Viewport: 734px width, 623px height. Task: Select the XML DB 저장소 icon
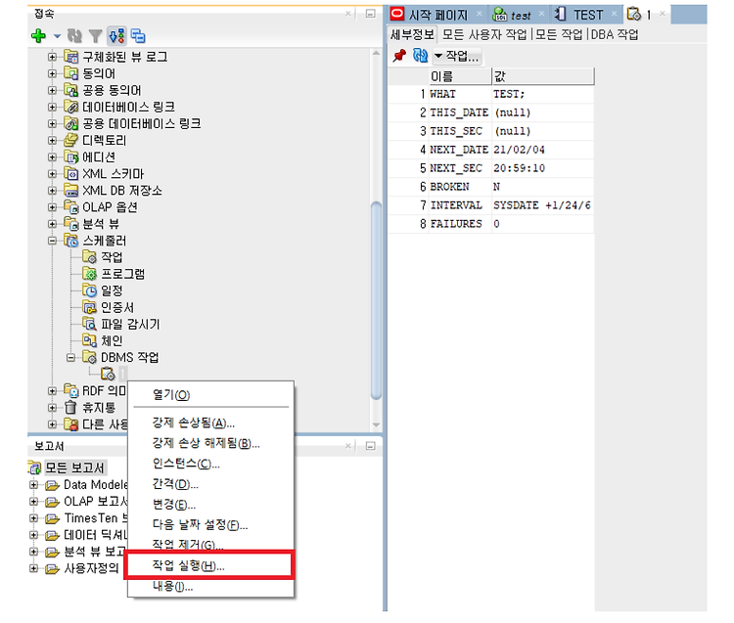coord(71,191)
